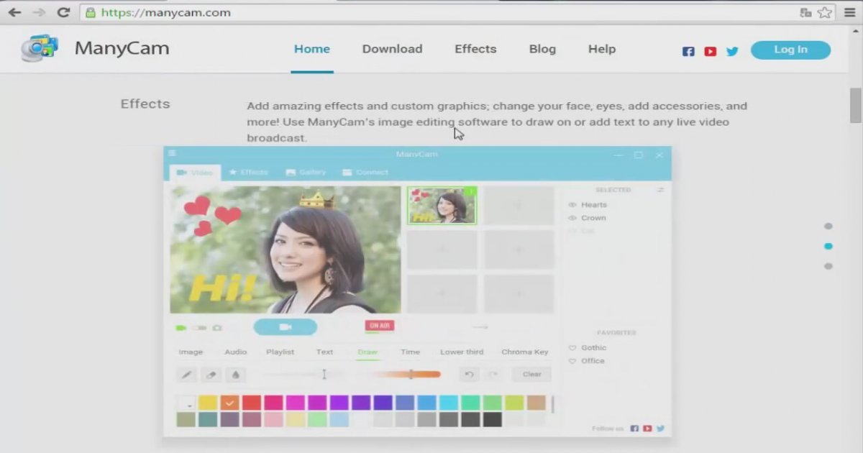Select the fill drop tool

coord(234,374)
